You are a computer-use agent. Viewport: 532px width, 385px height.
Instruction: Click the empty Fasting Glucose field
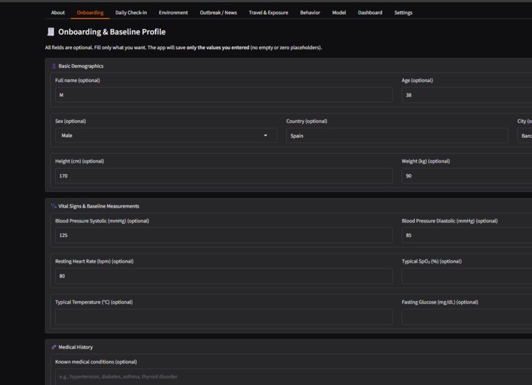(x=467, y=316)
